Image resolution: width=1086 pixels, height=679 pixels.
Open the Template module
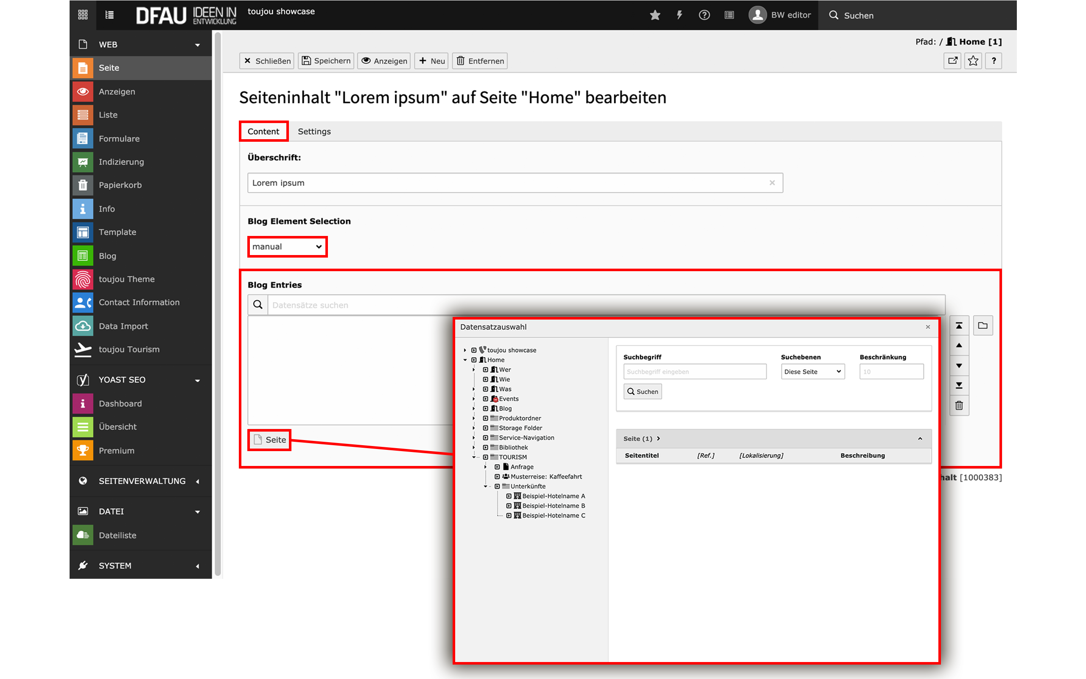(x=141, y=232)
